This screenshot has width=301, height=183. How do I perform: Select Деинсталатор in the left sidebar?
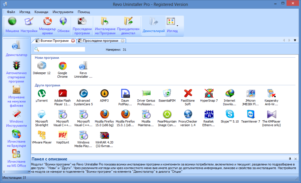point(16,49)
